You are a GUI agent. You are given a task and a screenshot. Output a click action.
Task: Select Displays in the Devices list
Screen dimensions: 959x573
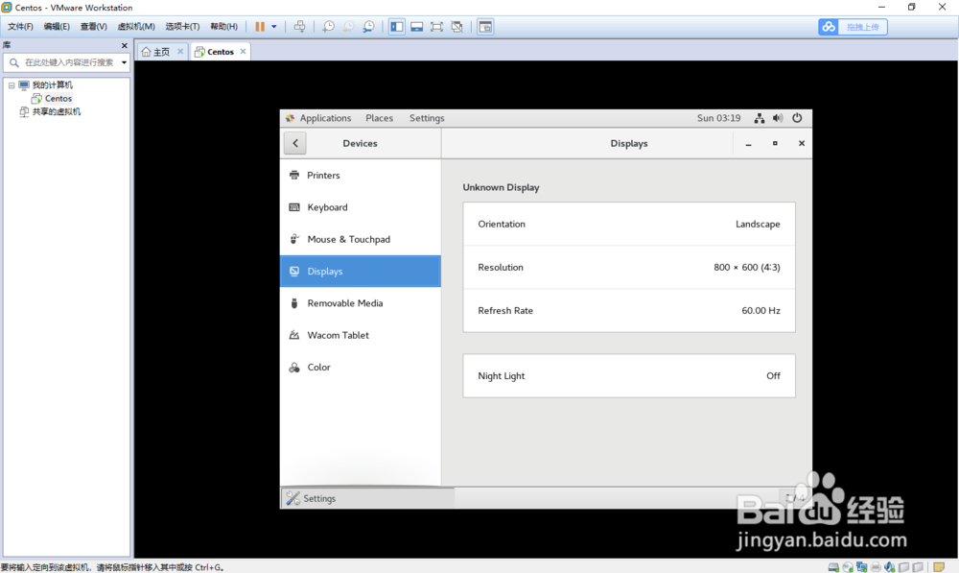[361, 272]
